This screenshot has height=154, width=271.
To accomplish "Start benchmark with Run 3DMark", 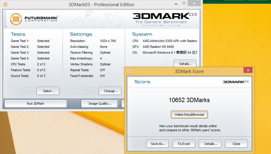I will click(x=36, y=104).
